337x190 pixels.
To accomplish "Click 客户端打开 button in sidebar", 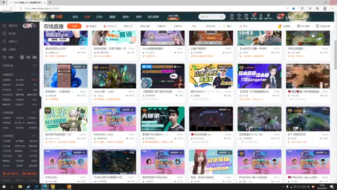I will point(11,174).
